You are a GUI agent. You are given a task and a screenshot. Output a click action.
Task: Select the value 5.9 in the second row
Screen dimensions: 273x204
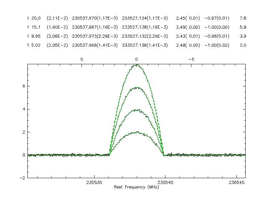(x=243, y=27)
